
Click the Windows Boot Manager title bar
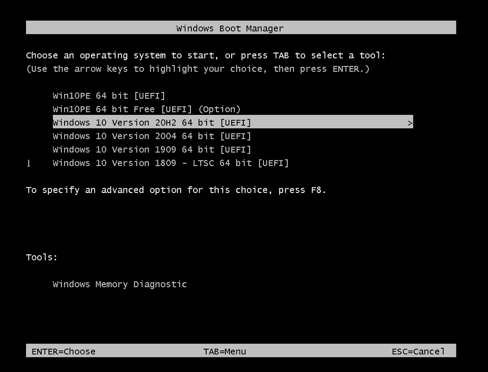[x=241, y=27]
